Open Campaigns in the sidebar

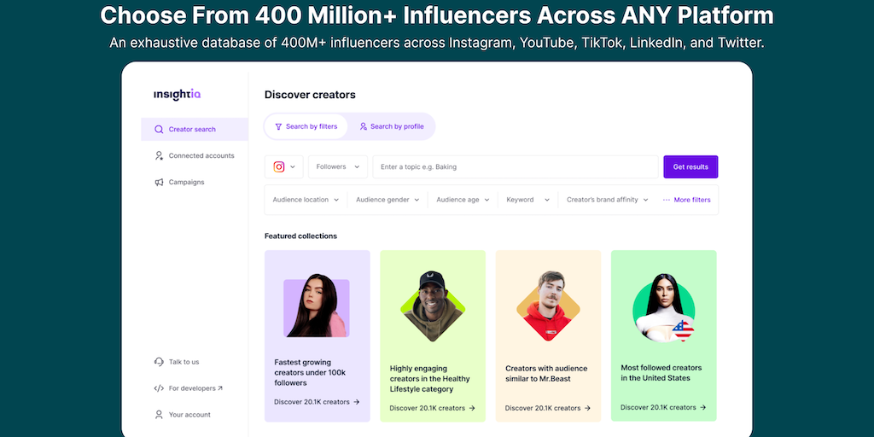(186, 183)
